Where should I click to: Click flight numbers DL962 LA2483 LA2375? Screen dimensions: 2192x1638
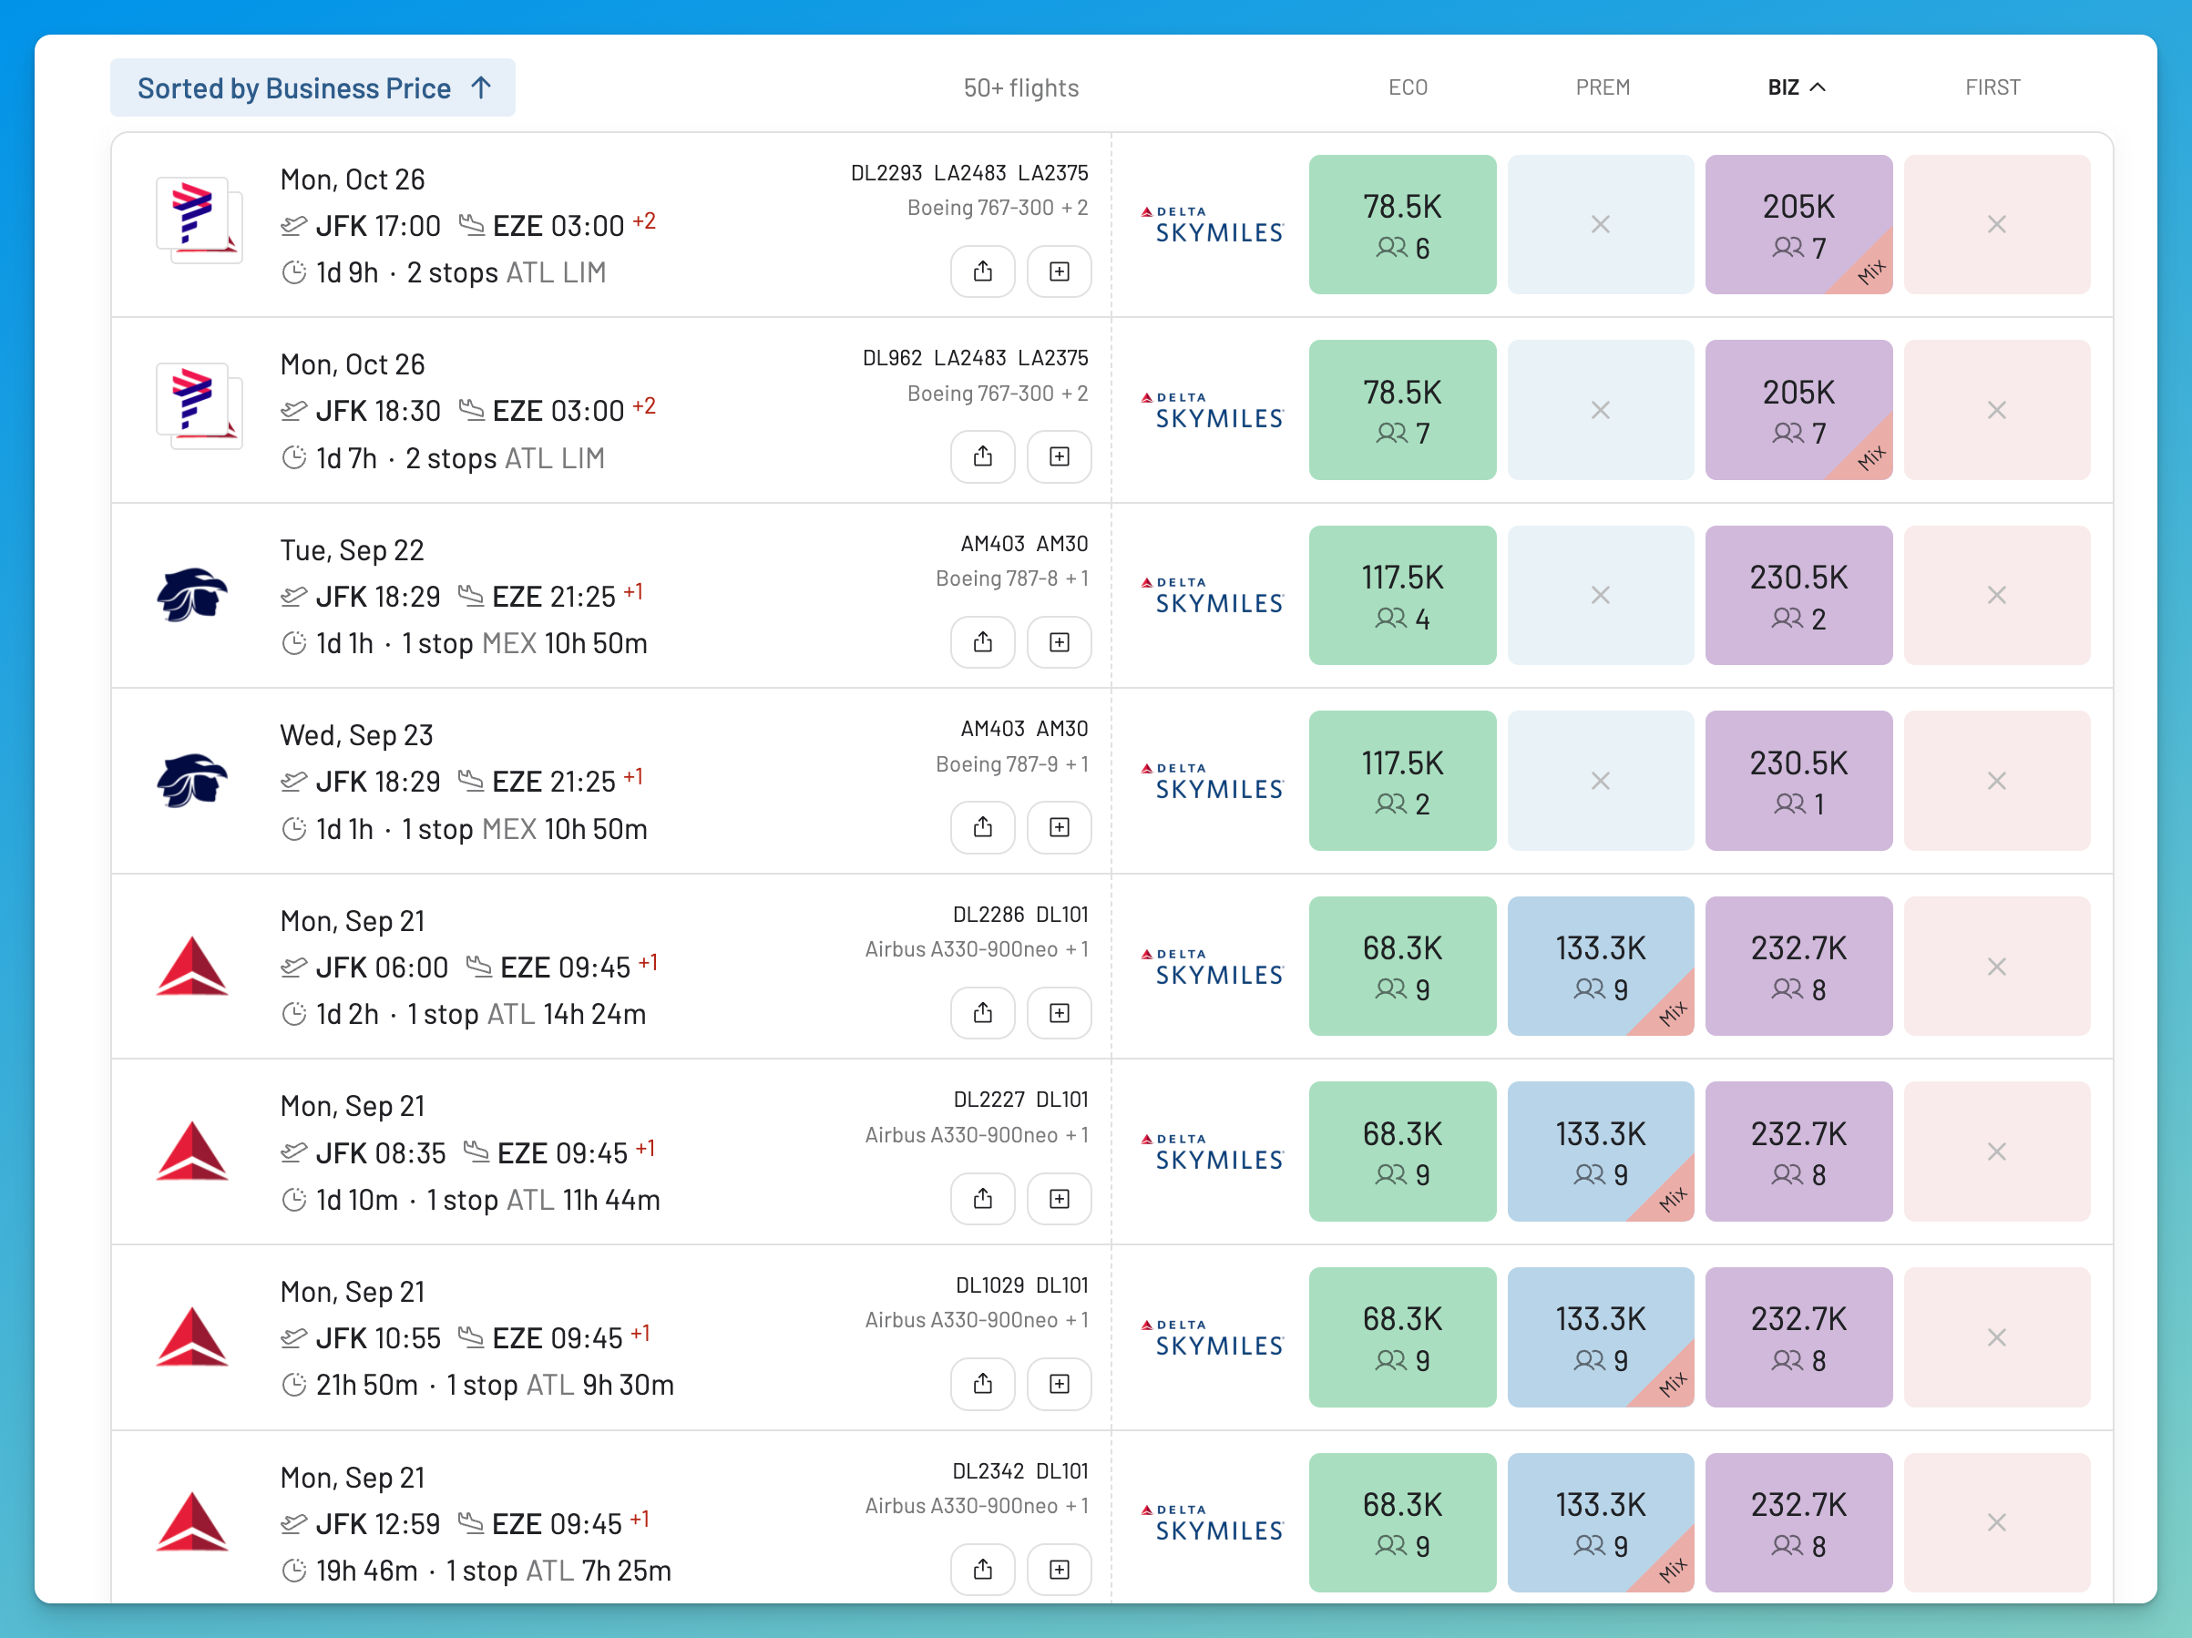coord(975,358)
